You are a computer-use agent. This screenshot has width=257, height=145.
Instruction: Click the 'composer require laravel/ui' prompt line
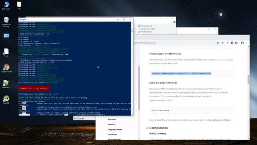pos(39,43)
